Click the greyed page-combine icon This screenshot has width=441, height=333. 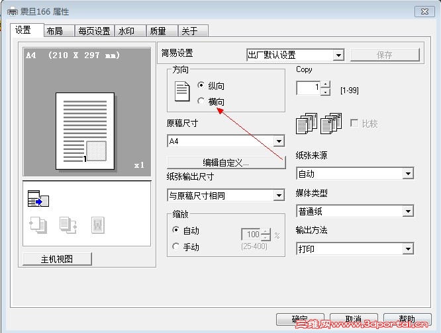pyautogui.click(x=68, y=225)
